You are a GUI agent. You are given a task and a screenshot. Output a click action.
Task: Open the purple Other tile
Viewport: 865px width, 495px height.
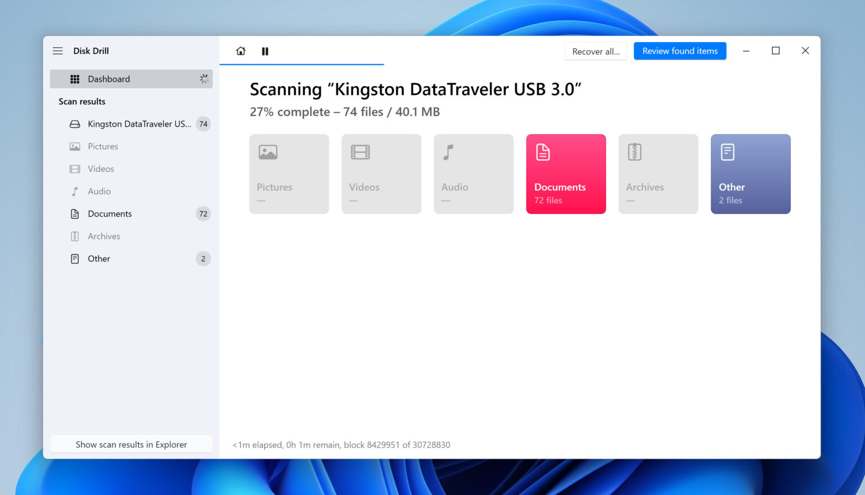point(750,174)
